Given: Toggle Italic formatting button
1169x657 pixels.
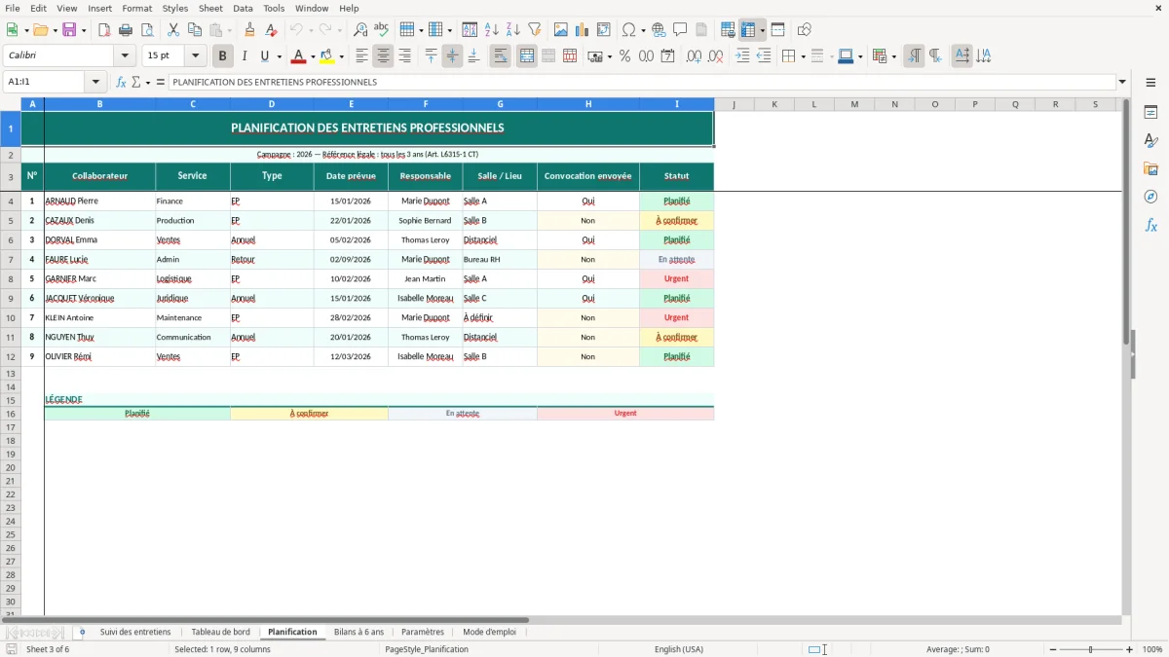Looking at the screenshot, I should coord(245,56).
